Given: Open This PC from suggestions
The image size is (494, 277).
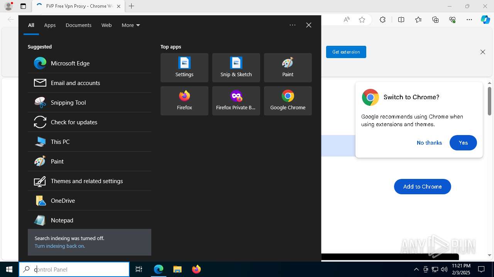Looking at the screenshot, I should pos(90,142).
